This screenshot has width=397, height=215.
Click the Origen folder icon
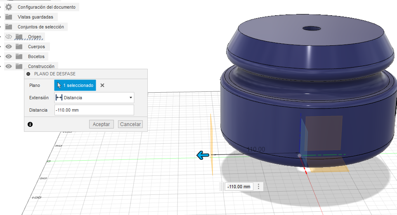point(19,37)
